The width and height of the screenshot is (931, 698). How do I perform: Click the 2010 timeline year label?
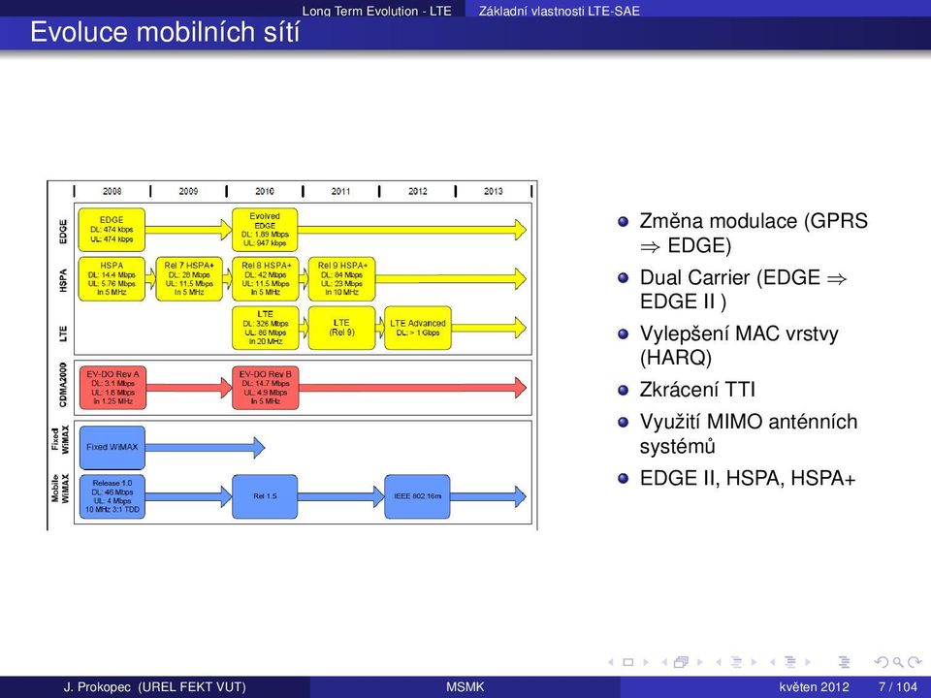click(x=264, y=191)
